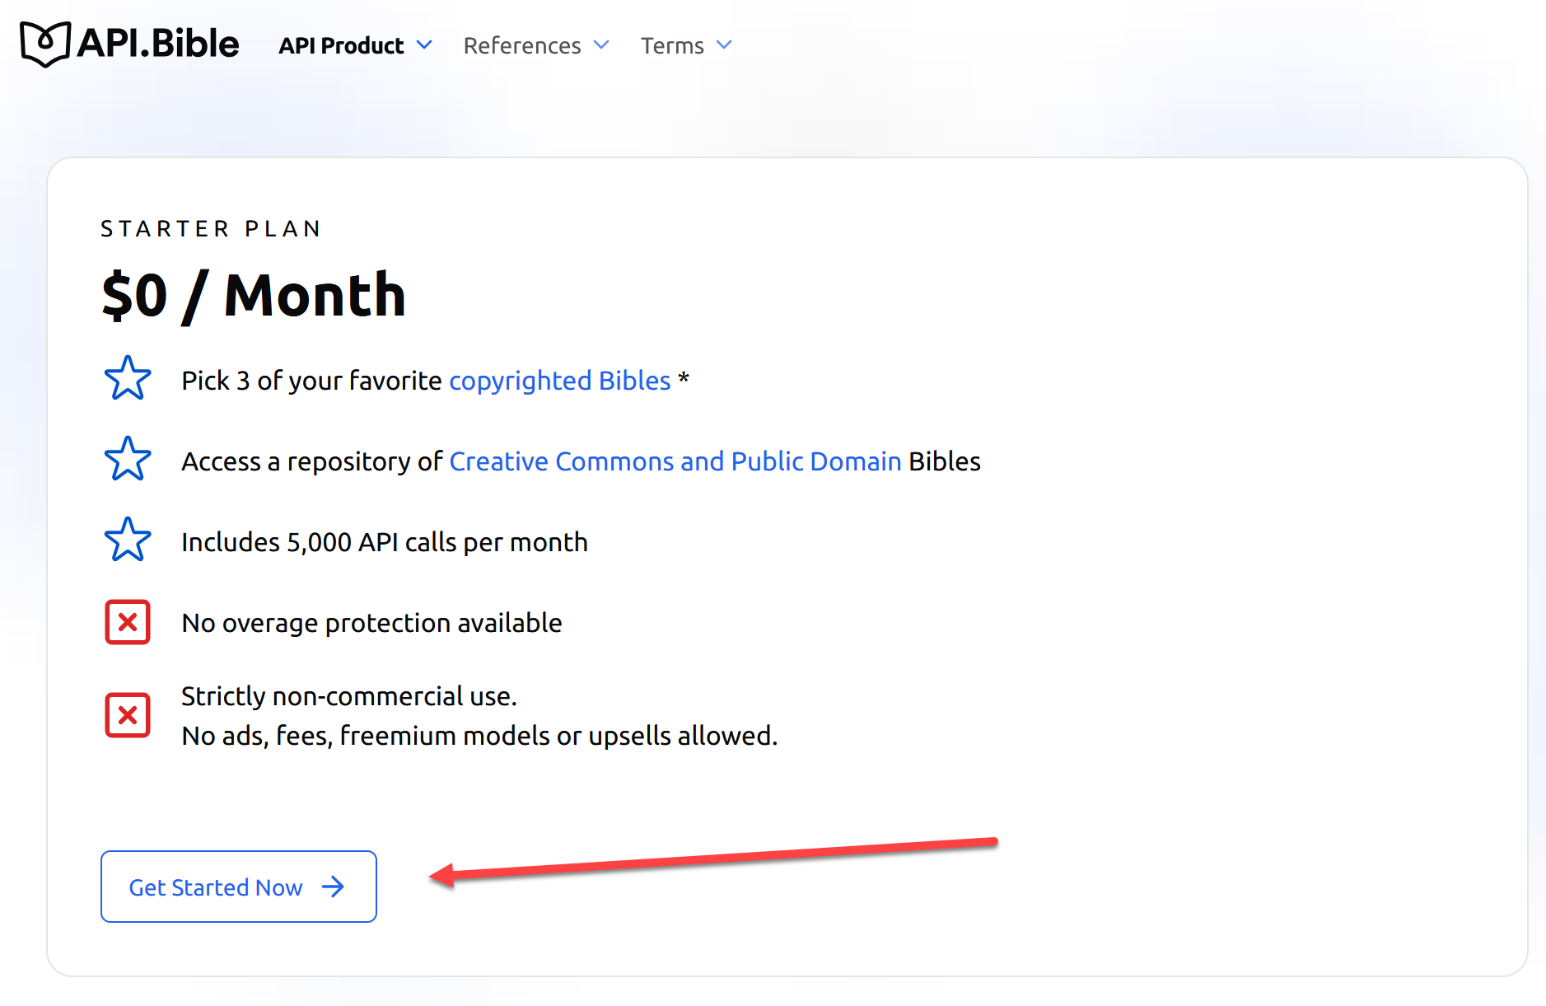Click the API.Bible wordmark text
The width and height of the screenshot is (1546, 1006).
point(158,44)
